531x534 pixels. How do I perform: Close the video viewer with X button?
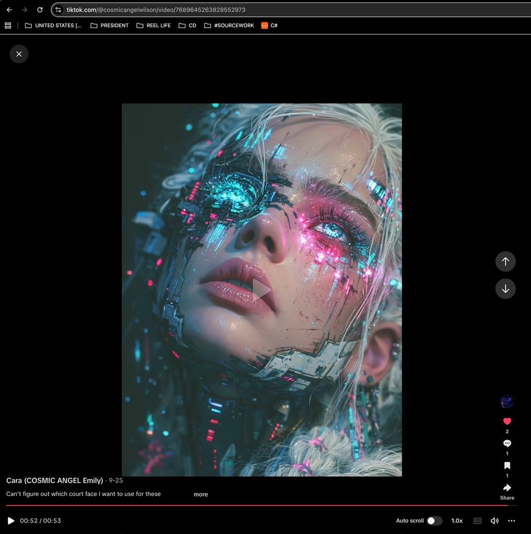[19, 54]
